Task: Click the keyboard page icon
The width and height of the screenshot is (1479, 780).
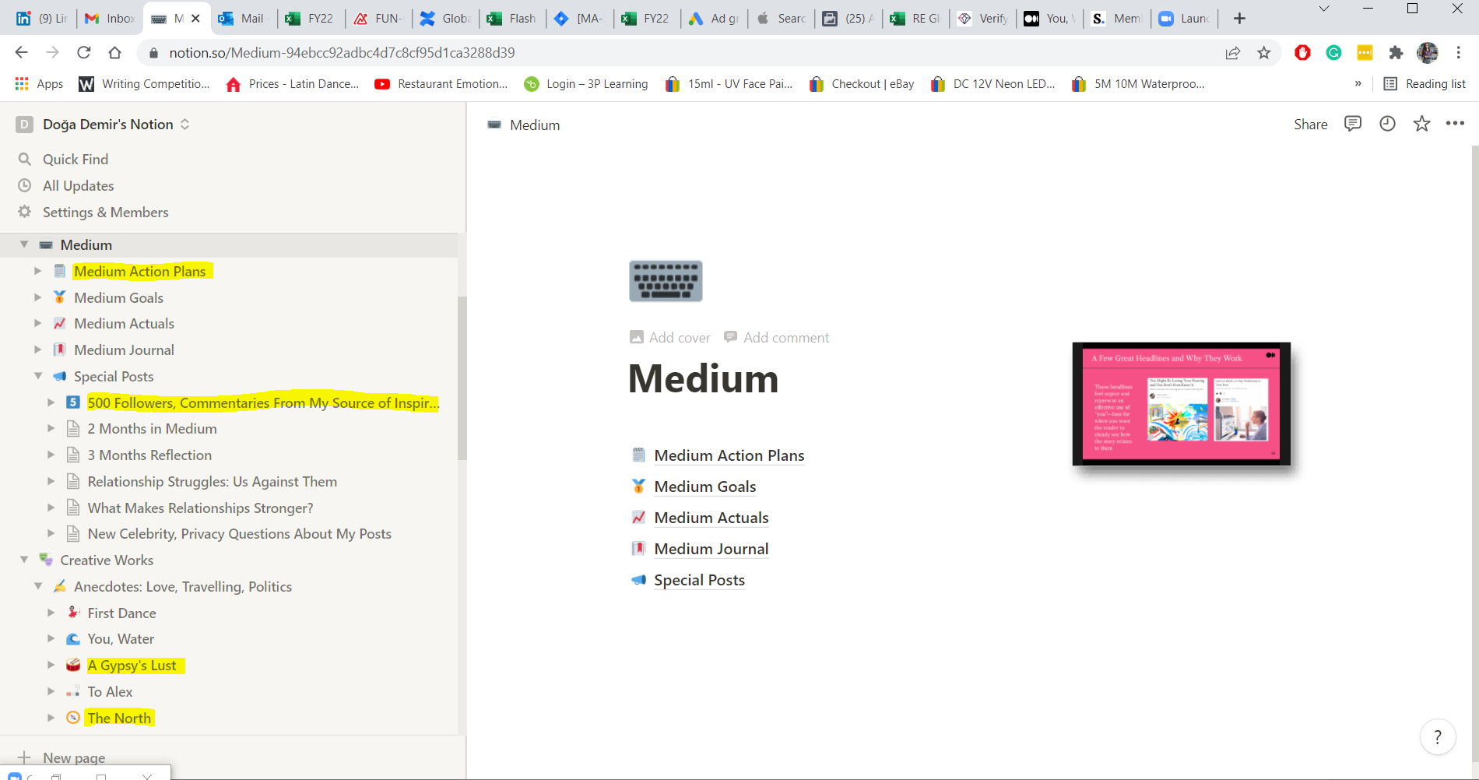Action: (x=666, y=281)
